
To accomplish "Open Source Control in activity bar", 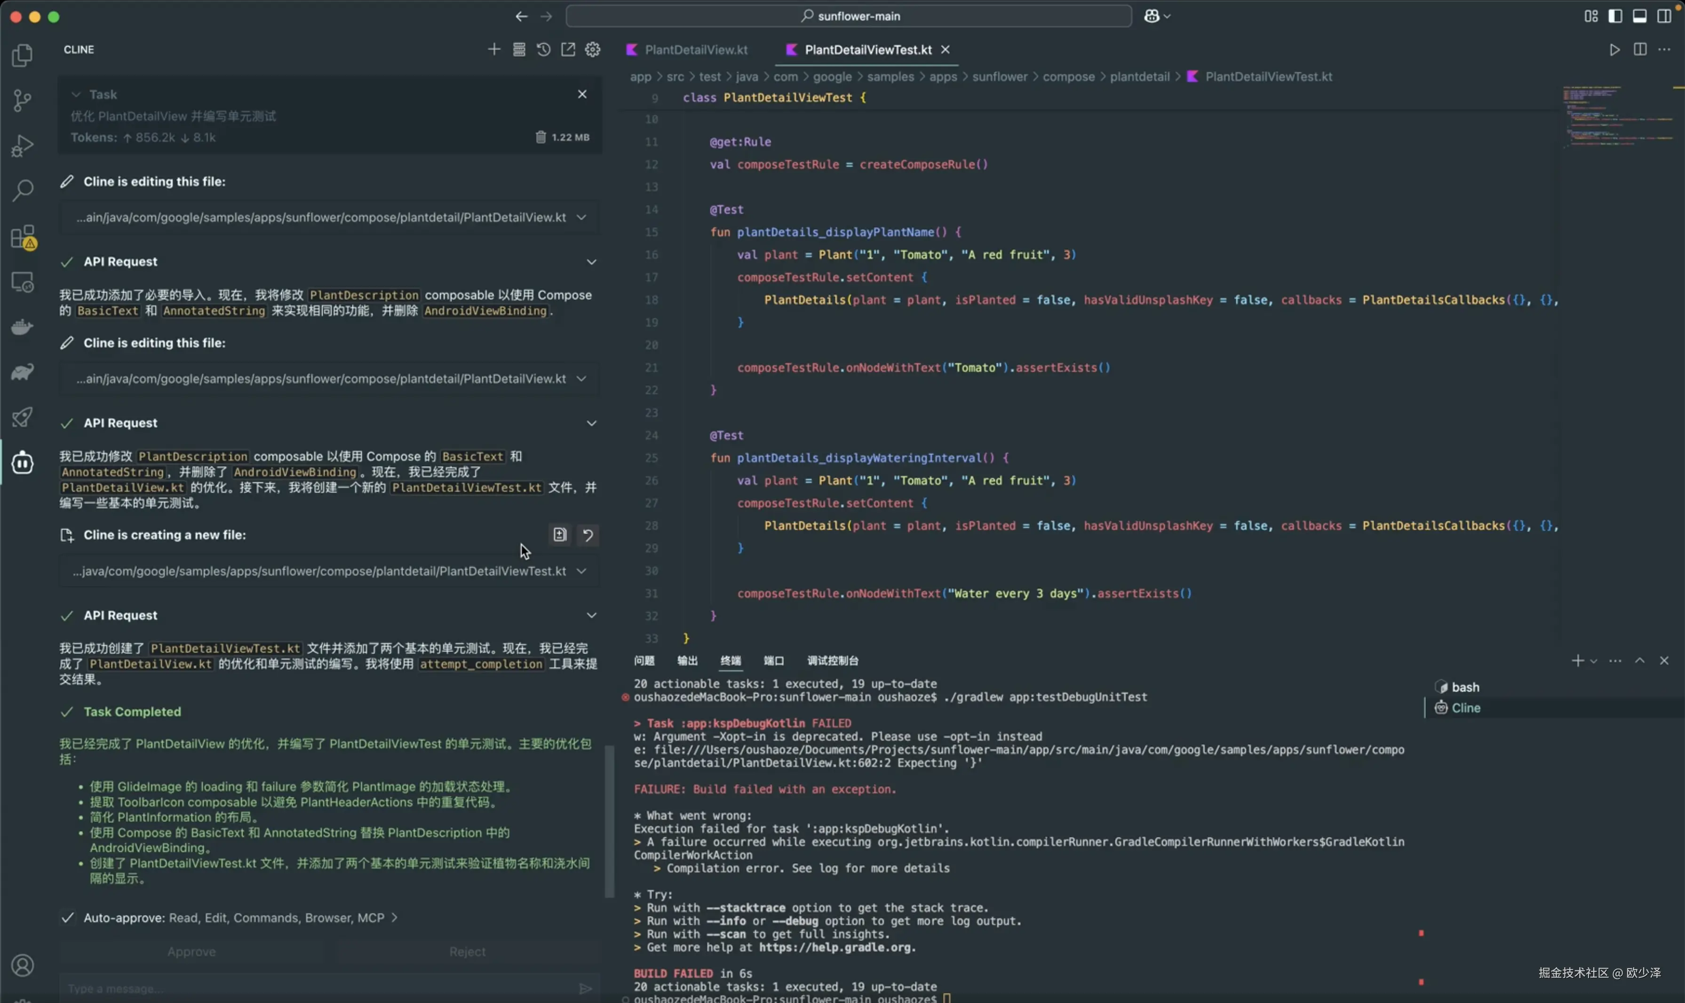I will [22, 101].
